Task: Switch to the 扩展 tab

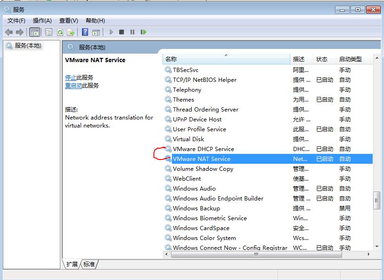Action: click(72, 264)
